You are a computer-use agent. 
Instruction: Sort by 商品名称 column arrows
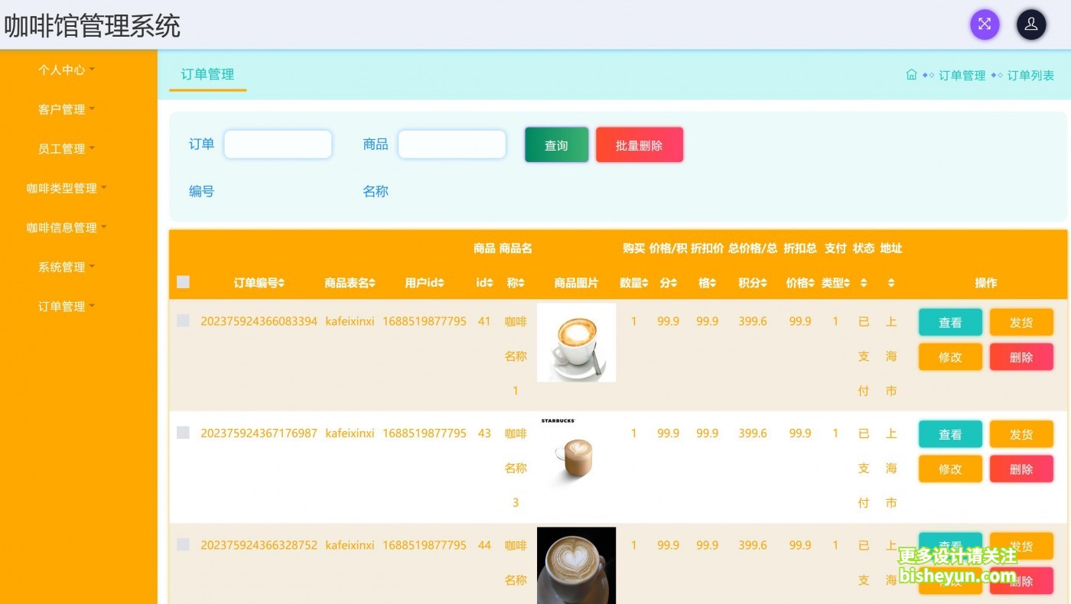(x=522, y=283)
